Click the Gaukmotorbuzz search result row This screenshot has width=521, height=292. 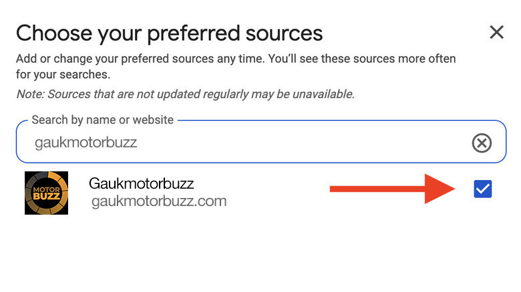point(267,192)
